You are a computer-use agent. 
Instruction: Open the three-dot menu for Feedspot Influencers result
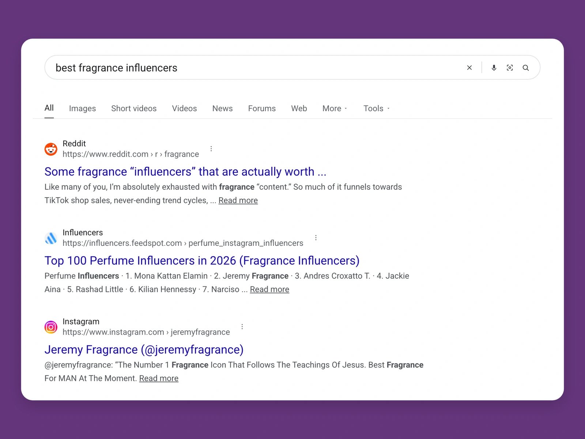pos(316,237)
